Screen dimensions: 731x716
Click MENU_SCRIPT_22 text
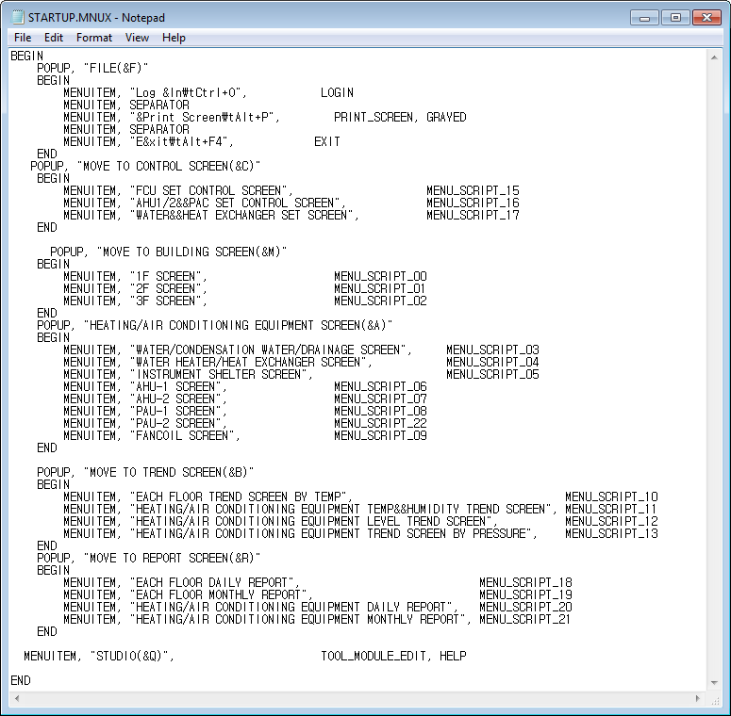coord(380,423)
